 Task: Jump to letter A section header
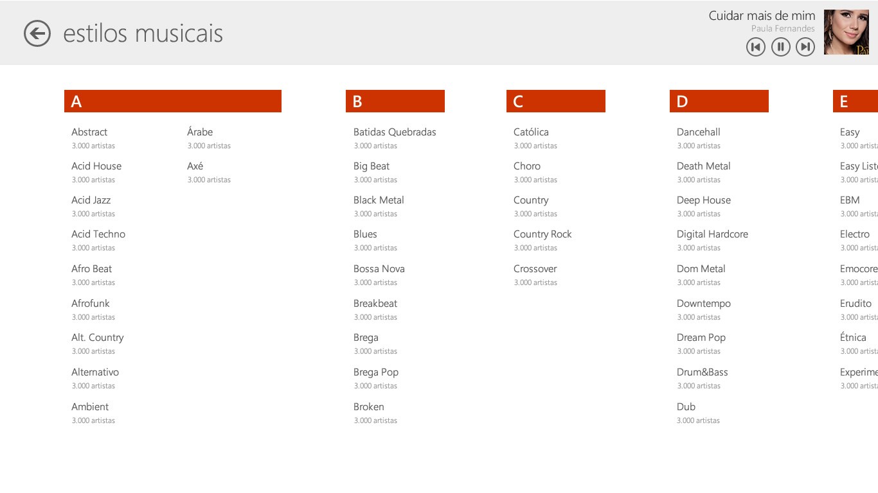click(172, 101)
